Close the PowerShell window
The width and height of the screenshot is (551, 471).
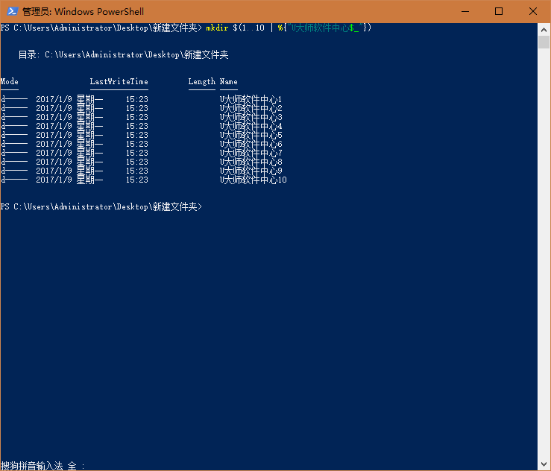tap(533, 11)
